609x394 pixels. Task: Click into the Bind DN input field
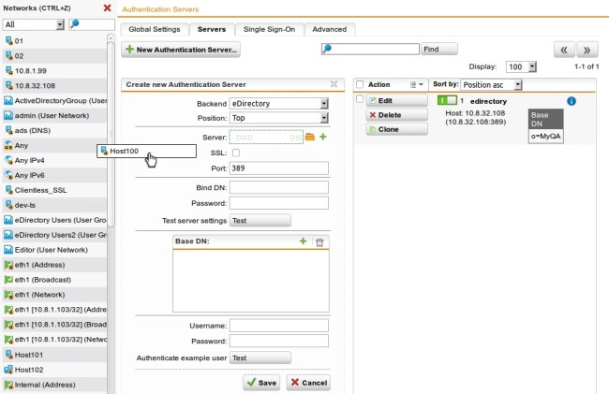[x=278, y=187]
